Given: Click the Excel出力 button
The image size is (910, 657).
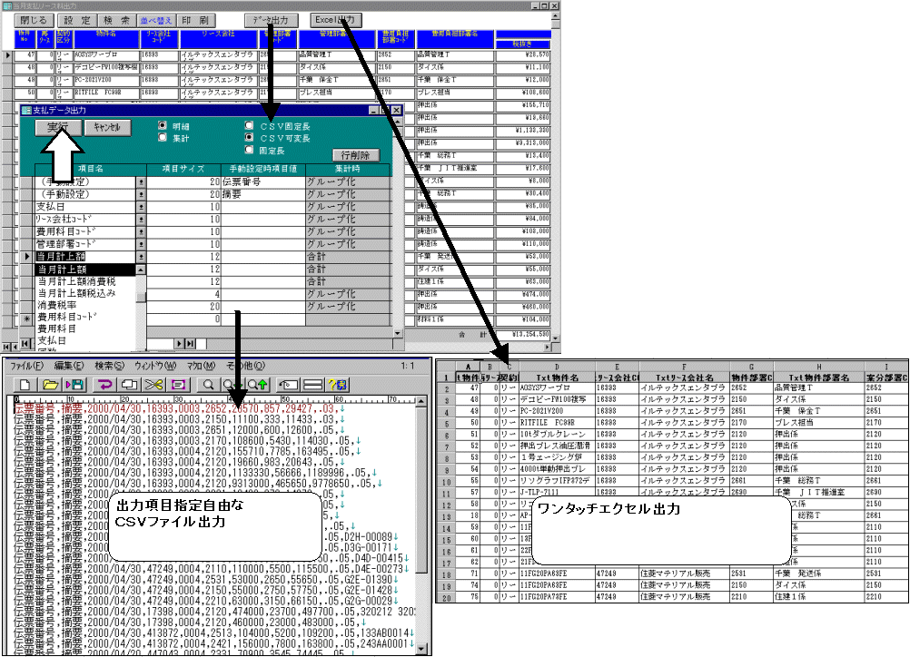Looking at the screenshot, I should 337,19.
